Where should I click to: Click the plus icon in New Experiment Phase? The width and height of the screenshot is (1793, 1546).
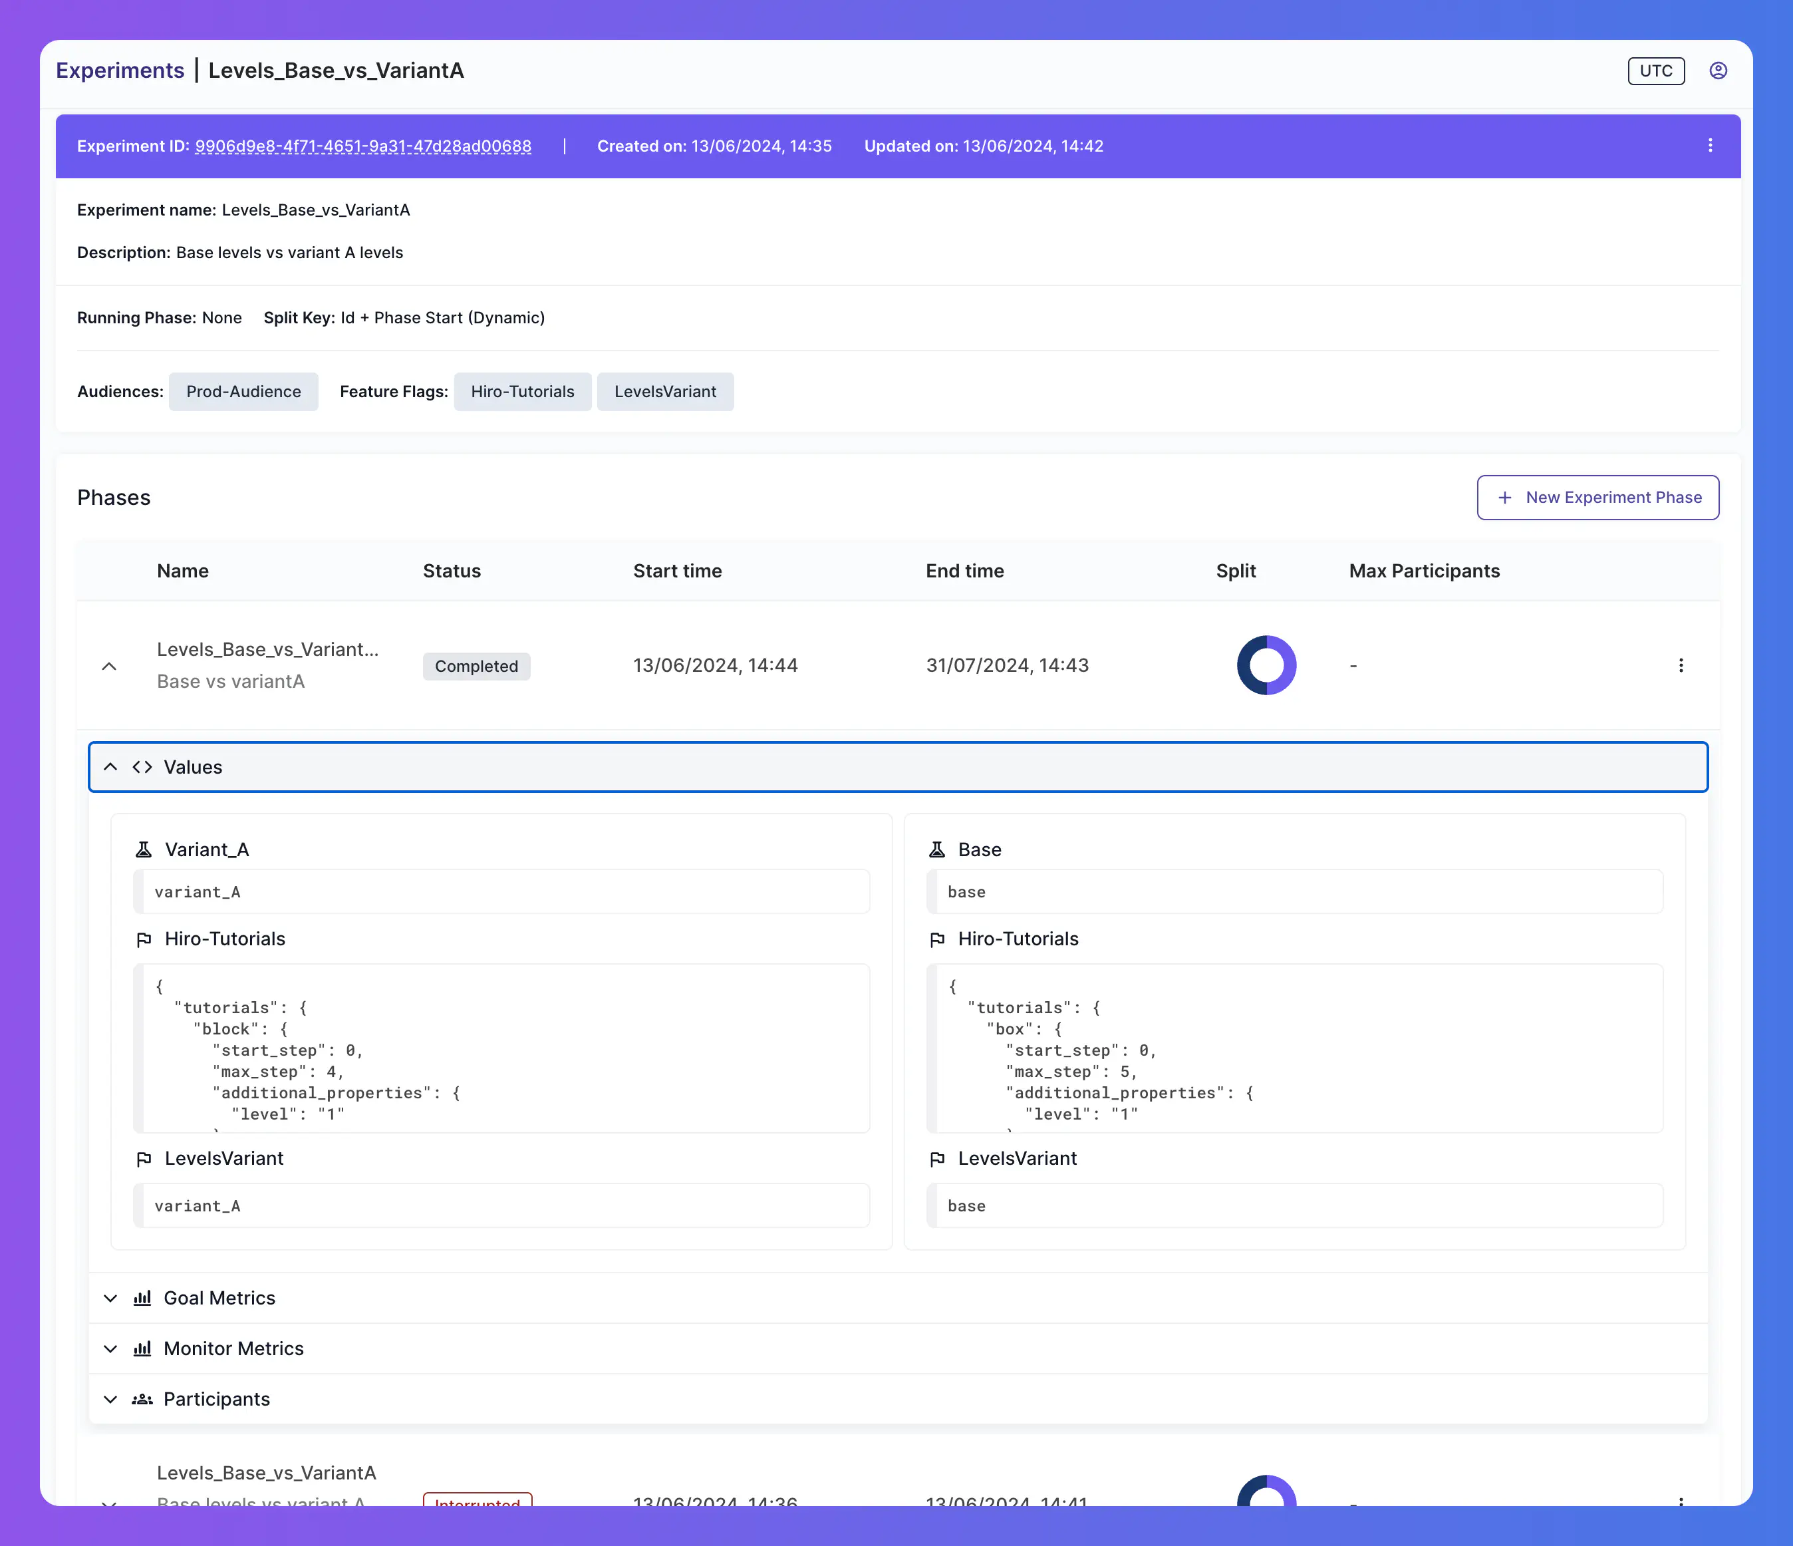(1505, 498)
